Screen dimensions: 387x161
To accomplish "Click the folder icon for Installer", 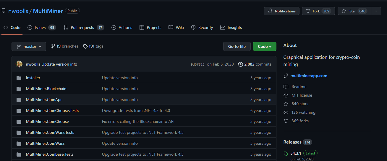I will tap(19, 78).
